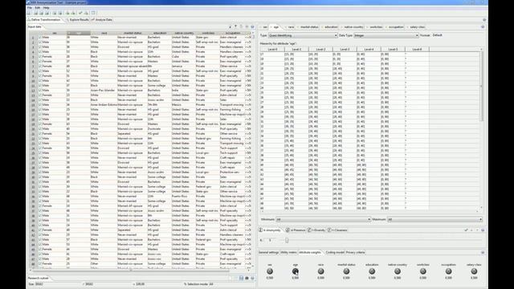Select the marital-status attribute tab

click(x=308, y=27)
